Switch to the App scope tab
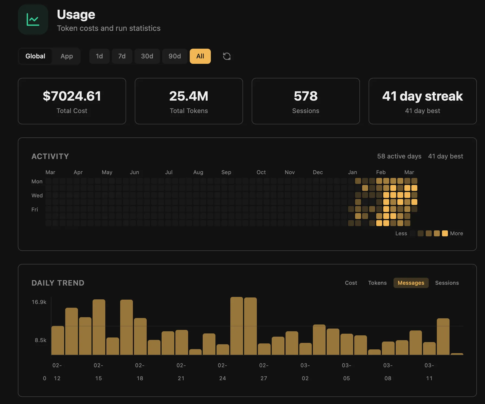Screen dimensions: 485x404 point(67,56)
